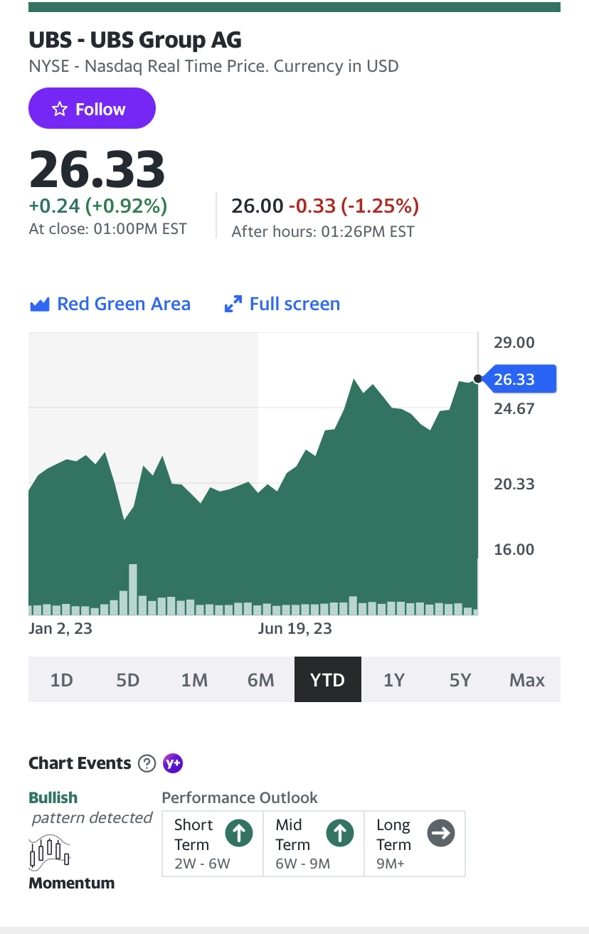Click the 20.33 axis label
The height and width of the screenshot is (934, 589).
[x=514, y=484]
